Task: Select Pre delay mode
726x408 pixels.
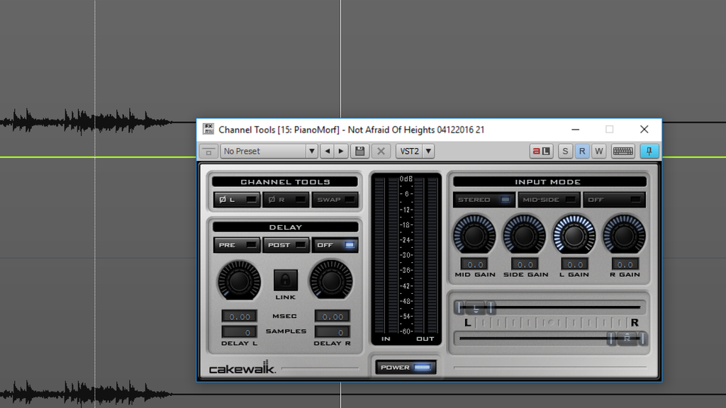Action: coord(237,245)
